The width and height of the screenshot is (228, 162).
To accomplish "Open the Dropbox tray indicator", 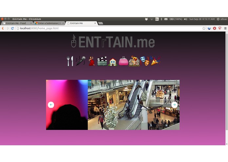I will (x=146, y=19).
